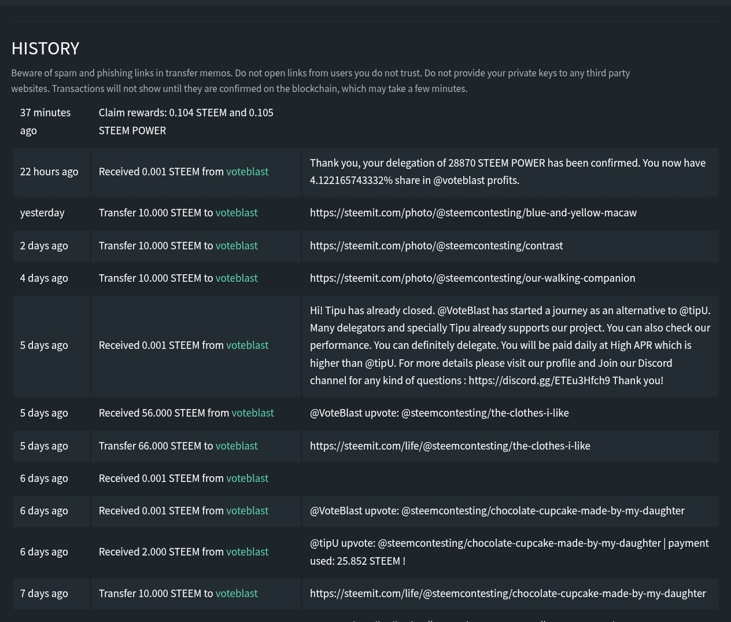Click the blue-and-yellow-macaw memo URL
This screenshot has height=622, width=731.
click(x=473, y=213)
